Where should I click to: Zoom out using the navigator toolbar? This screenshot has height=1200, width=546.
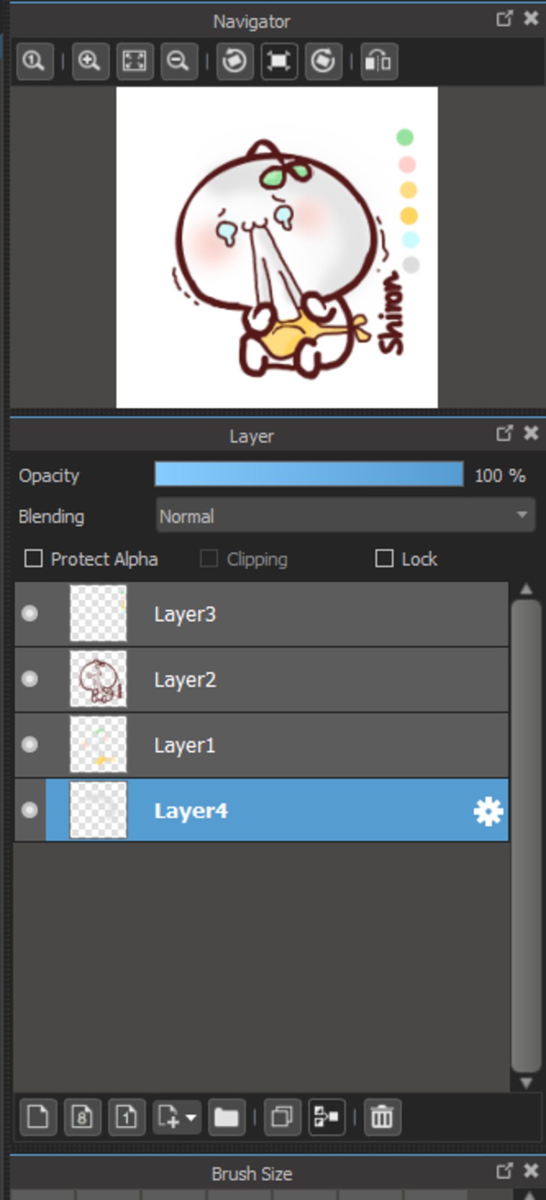coord(179,61)
